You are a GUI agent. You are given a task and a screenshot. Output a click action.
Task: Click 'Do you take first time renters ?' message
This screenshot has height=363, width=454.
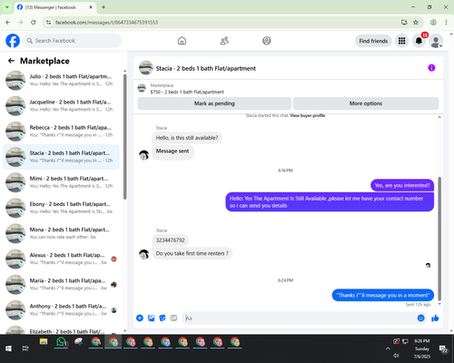click(x=192, y=253)
